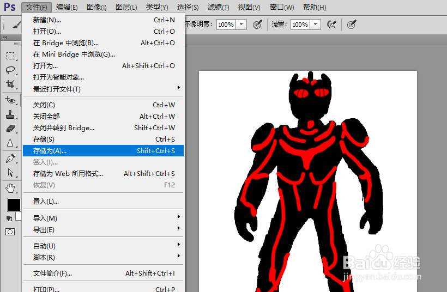Select the Rectangular Marquee tool
447x292 pixels.
pyautogui.click(x=10, y=56)
